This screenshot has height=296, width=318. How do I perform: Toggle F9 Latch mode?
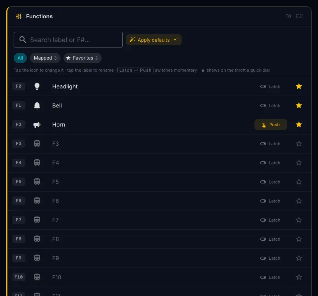click(270, 258)
